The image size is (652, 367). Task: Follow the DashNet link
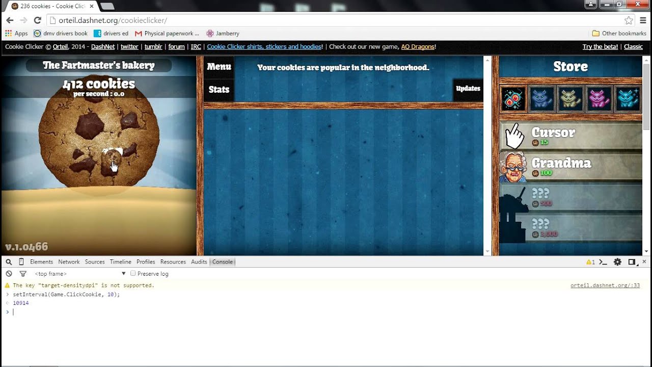pos(103,46)
